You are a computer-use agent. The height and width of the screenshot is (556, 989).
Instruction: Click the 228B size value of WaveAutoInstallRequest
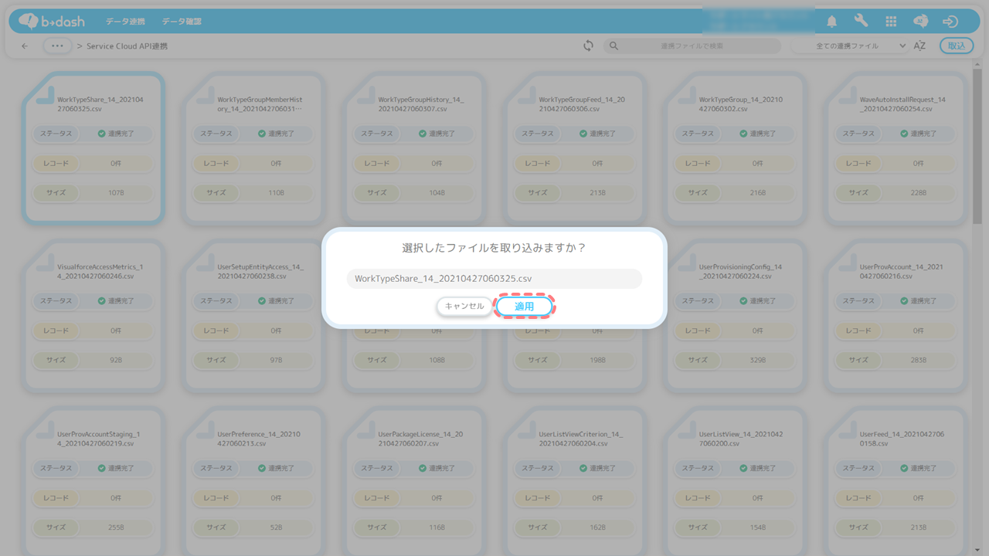point(918,193)
